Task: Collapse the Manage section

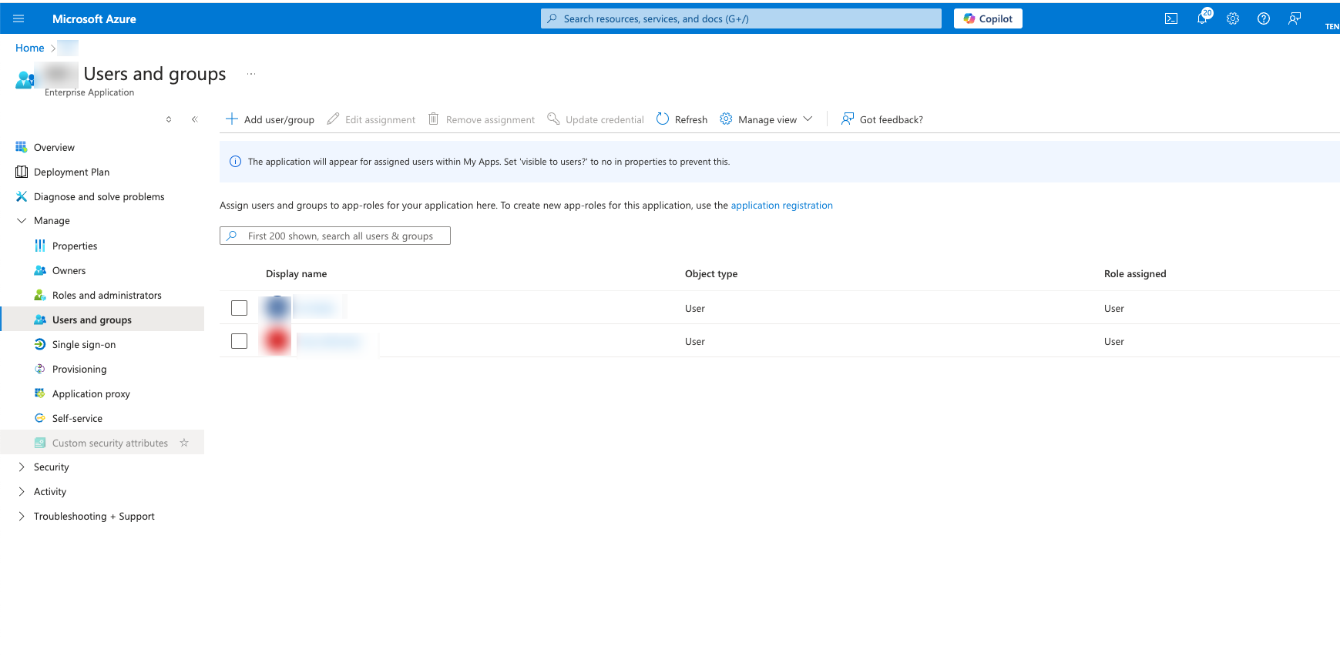Action: [x=22, y=221]
